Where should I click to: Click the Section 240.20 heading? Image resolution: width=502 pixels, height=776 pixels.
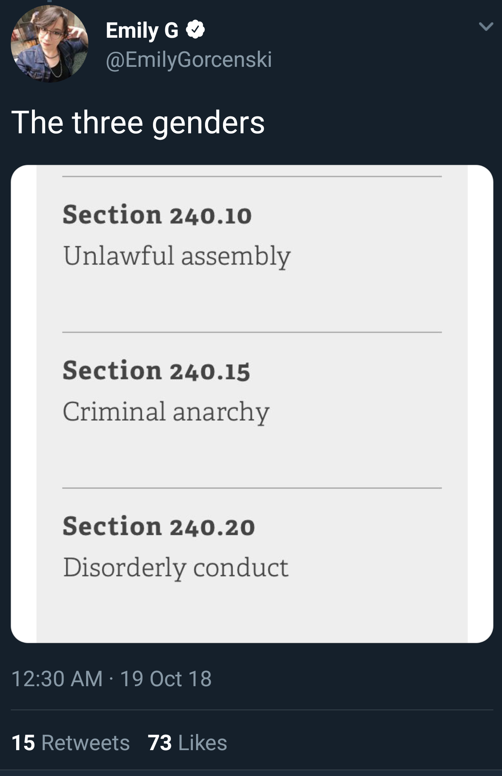[159, 527]
